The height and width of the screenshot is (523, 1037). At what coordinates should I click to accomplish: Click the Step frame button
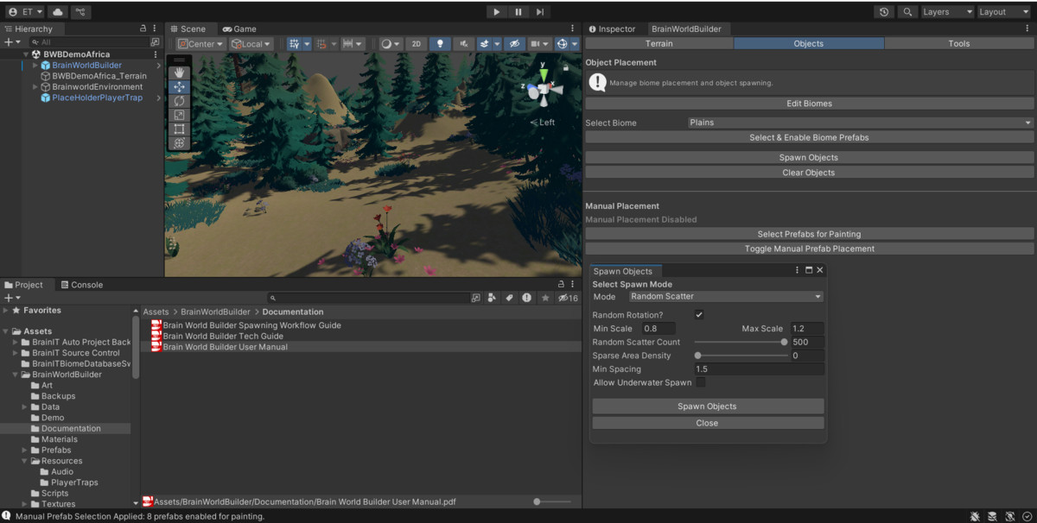[x=540, y=12]
